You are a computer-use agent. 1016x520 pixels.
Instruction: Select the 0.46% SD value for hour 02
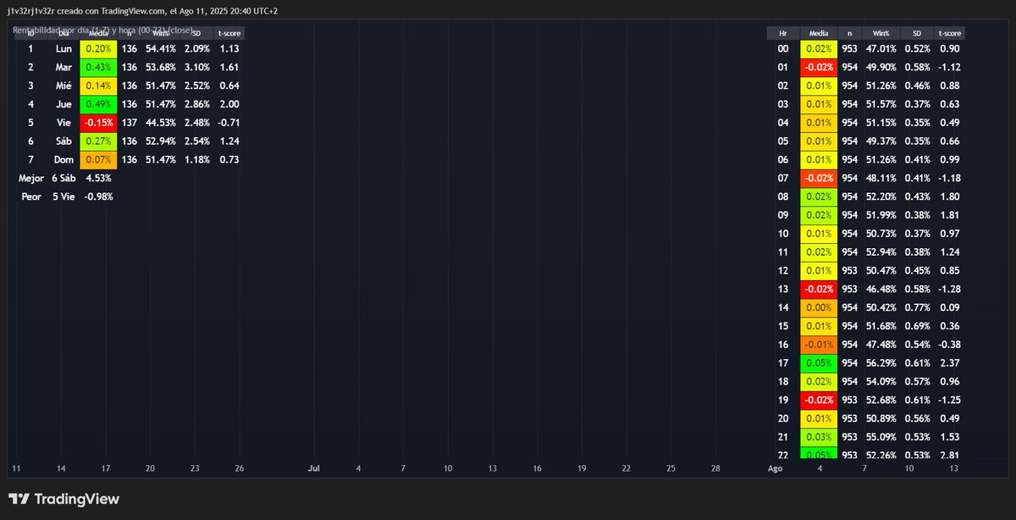tap(917, 86)
